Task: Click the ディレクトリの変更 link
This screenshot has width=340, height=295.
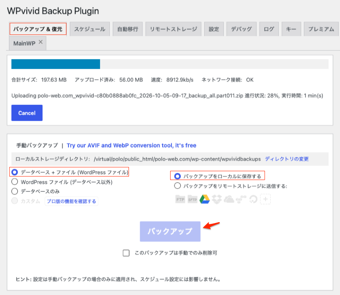Action: click(287, 159)
